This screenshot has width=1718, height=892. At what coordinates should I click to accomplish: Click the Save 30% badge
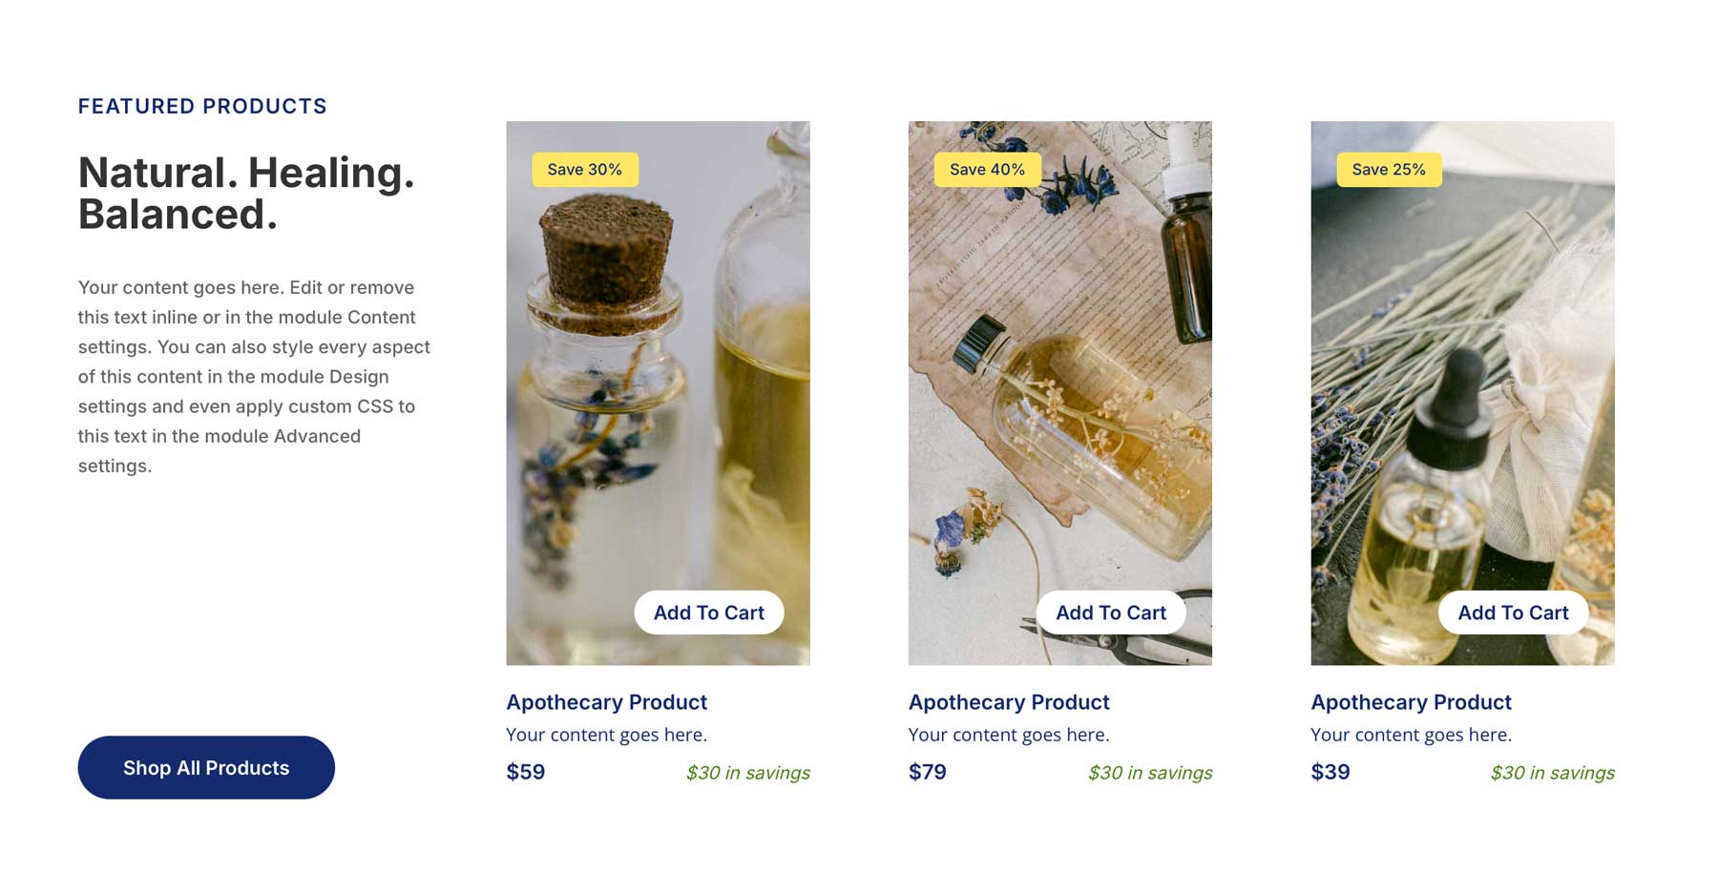(583, 169)
